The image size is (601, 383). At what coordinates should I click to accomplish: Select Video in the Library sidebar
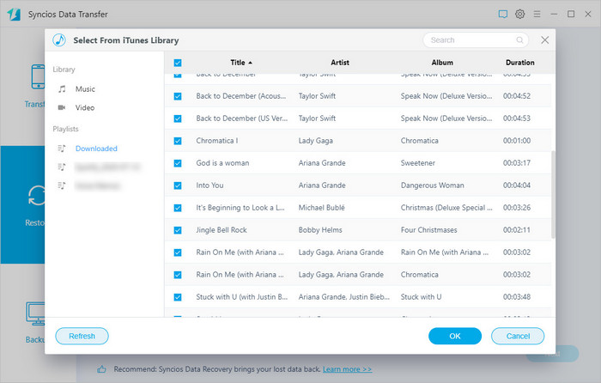pyautogui.click(x=85, y=107)
